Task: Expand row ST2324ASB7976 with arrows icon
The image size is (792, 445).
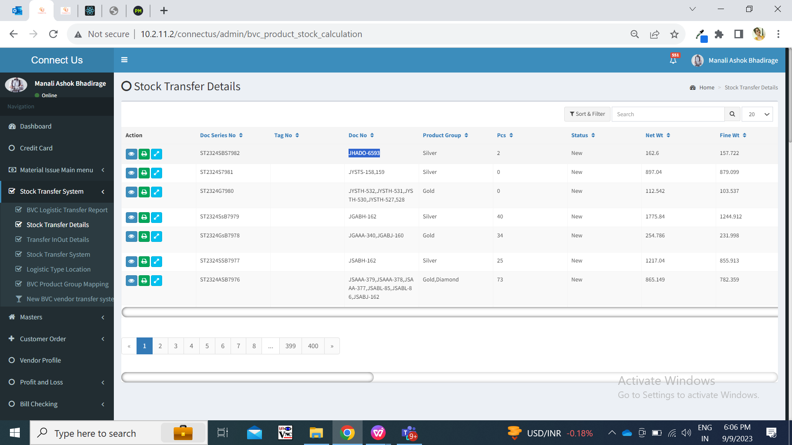Action: pos(156,281)
